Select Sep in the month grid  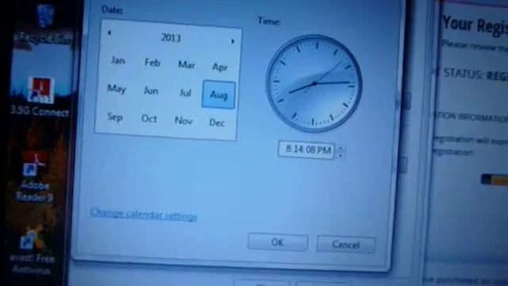pyautogui.click(x=114, y=117)
